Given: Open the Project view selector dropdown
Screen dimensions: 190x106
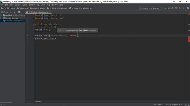Looking at the screenshot, I should pos(5,12).
